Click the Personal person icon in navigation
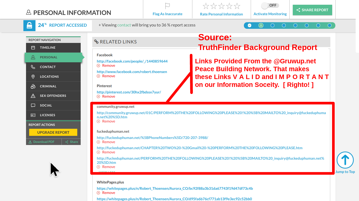 click(x=33, y=57)
